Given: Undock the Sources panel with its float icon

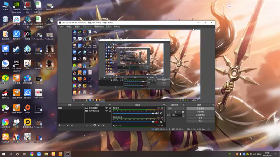Looking at the screenshot, I should click(x=110, y=105).
